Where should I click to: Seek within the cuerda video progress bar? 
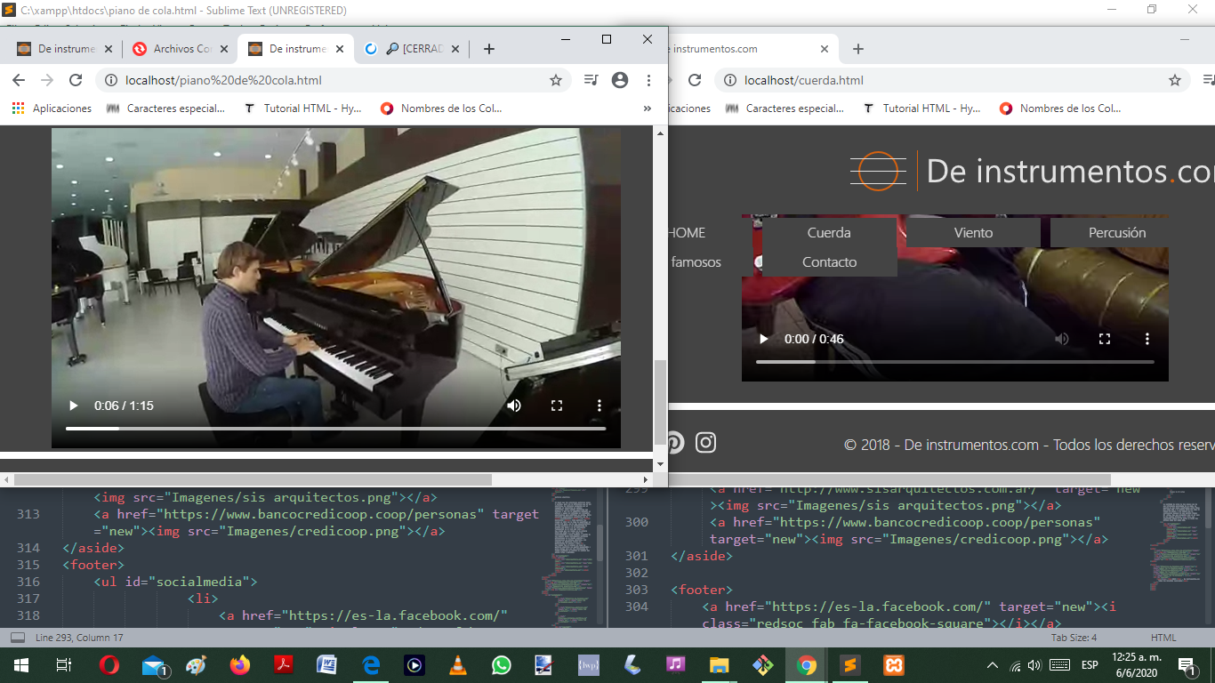[954, 362]
